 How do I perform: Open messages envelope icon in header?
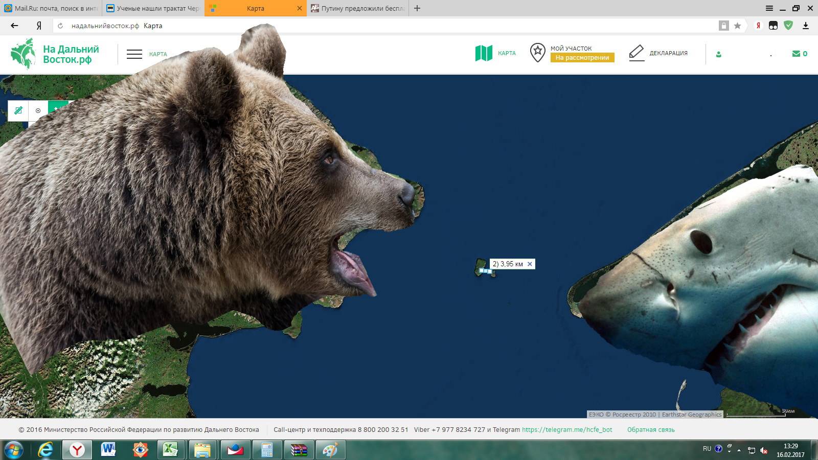pos(796,54)
